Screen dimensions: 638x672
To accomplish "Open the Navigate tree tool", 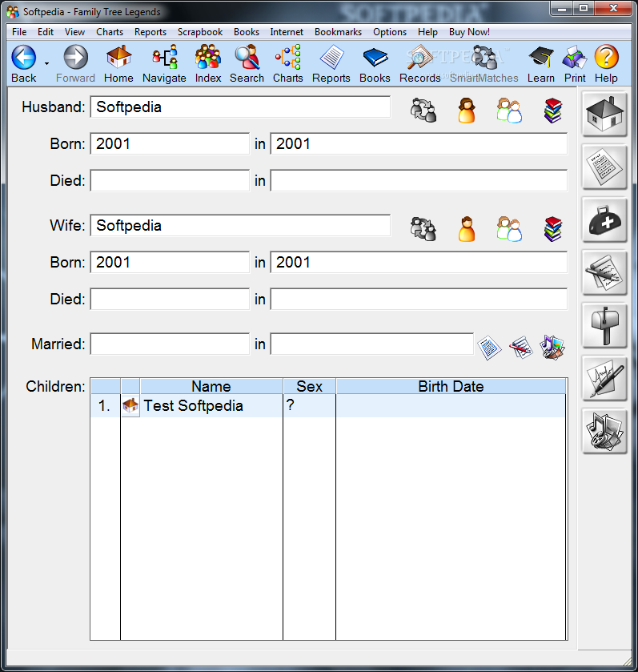I will coord(164,63).
